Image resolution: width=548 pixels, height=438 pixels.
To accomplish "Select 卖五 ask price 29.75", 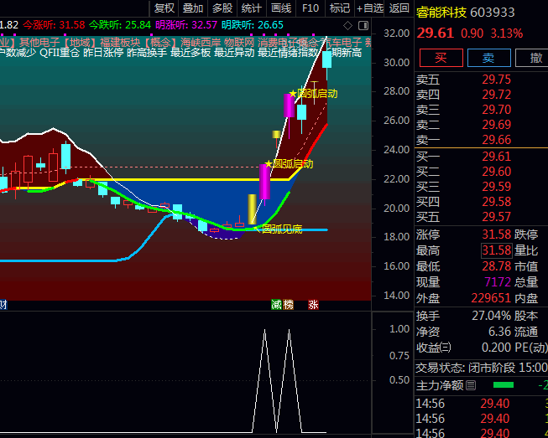I will [x=496, y=80].
